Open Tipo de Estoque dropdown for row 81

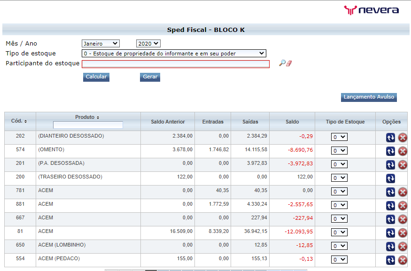point(339,232)
